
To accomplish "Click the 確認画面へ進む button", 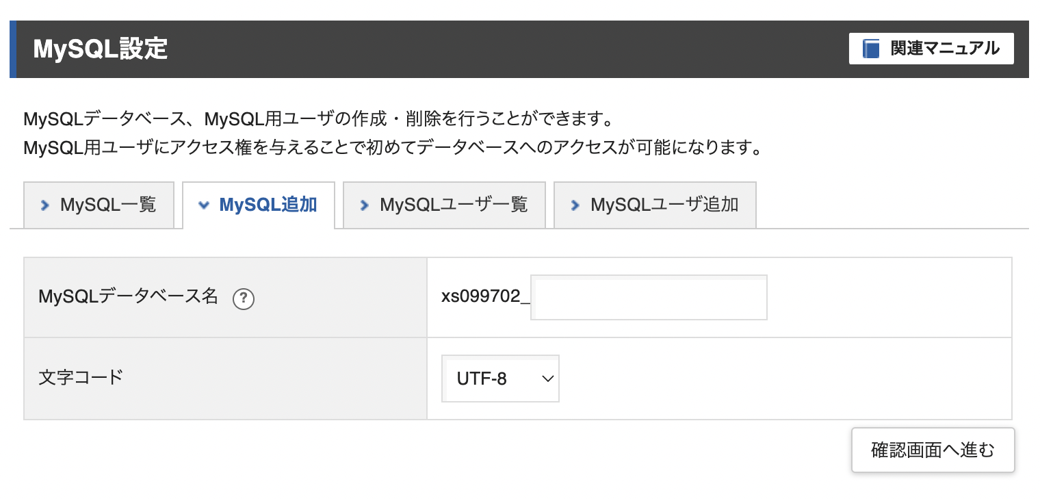I will point(933,450).
